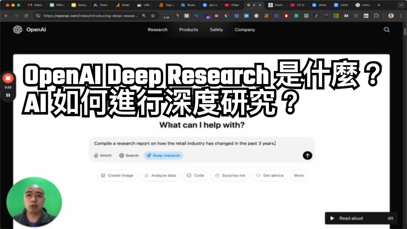Toggle the Search chip in prompt box
This screenshot has width=407, height=229.
coord(129,156)
